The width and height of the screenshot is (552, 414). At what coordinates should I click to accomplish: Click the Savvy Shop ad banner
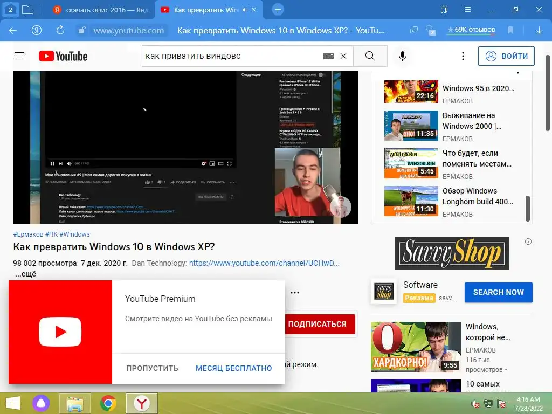pyautogui.click(x=452, y=253)
